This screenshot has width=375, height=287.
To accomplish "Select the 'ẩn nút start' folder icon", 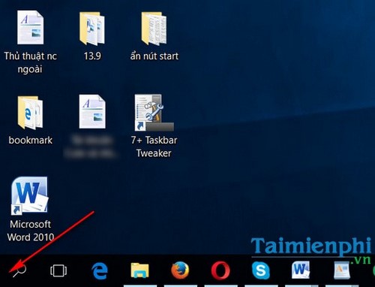I will pyautogui.click(x=154, y=29).
